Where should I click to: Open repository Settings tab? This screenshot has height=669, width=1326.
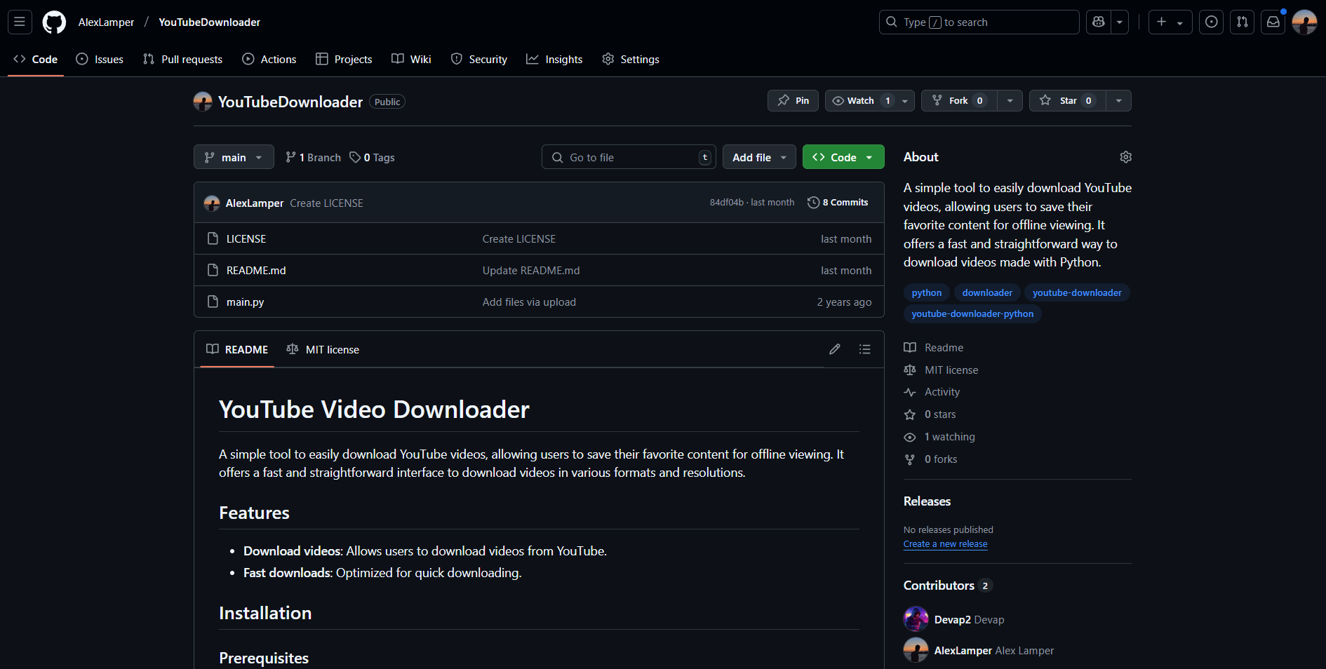(631, 59)
